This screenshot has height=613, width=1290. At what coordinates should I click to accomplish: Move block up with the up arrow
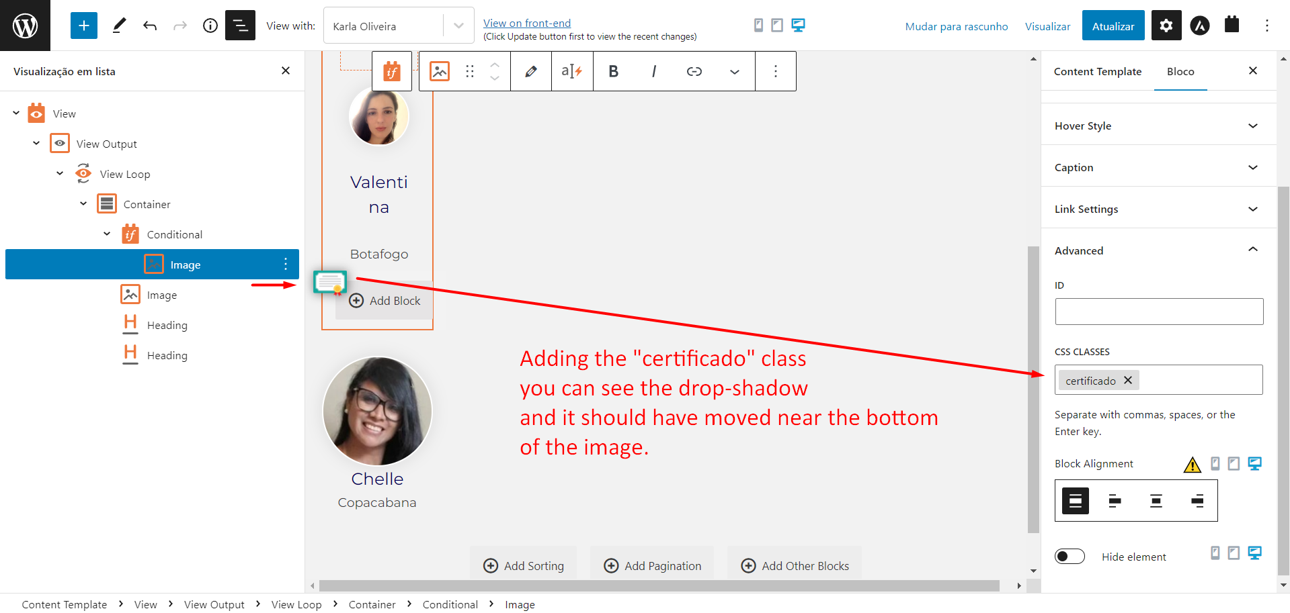pyautogui.click(x=495, y=64)
